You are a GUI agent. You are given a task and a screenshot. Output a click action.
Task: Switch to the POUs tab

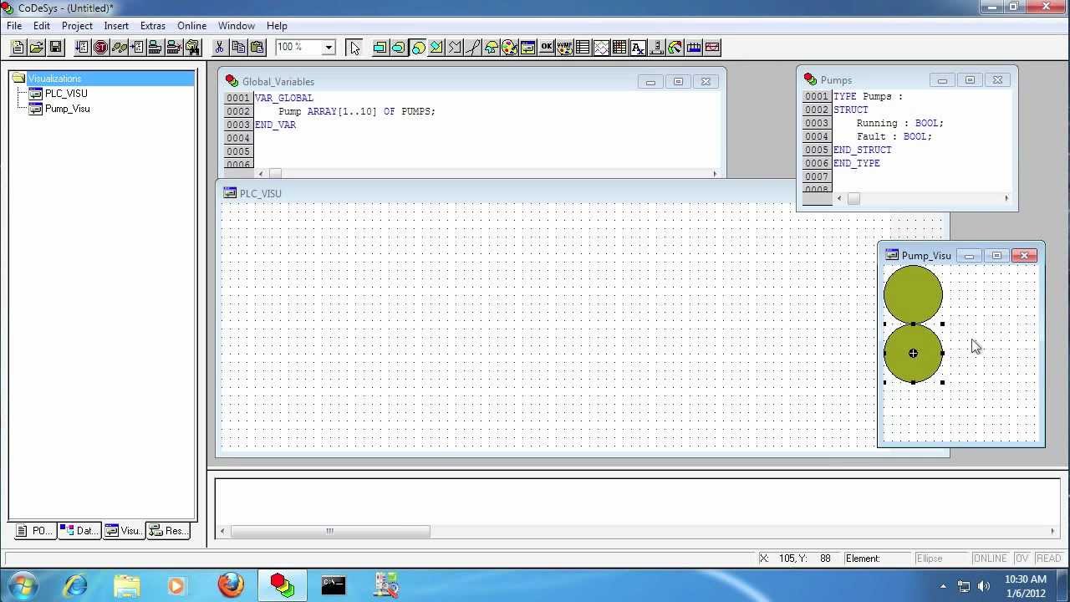click(x=35, y=531)
